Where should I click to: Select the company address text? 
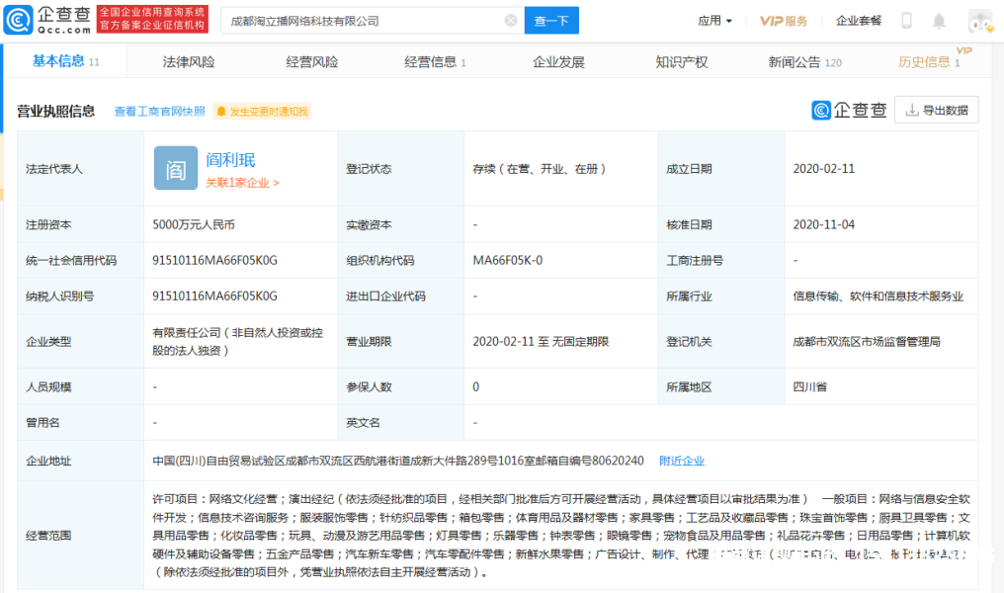(397, 461)
